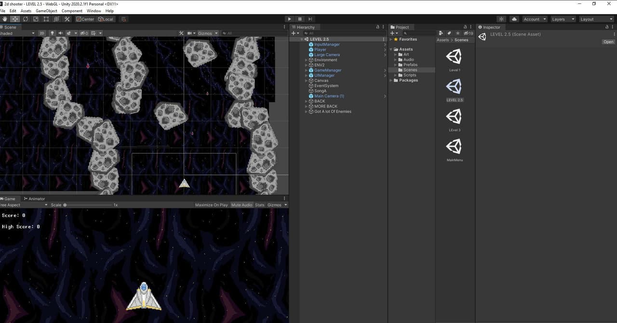
Task: Expand the Environment object in Hierarchy
Action: (306, 60)
